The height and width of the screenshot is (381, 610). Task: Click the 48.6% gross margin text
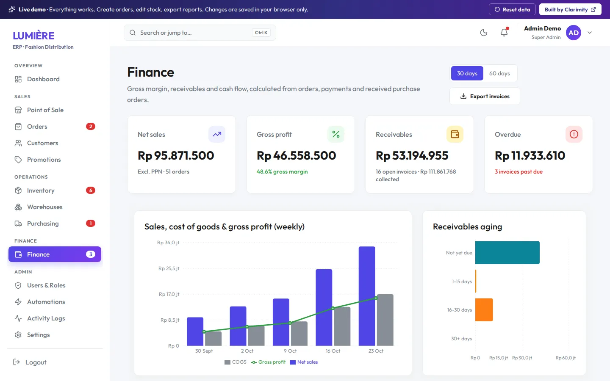[x=282, y=171]
